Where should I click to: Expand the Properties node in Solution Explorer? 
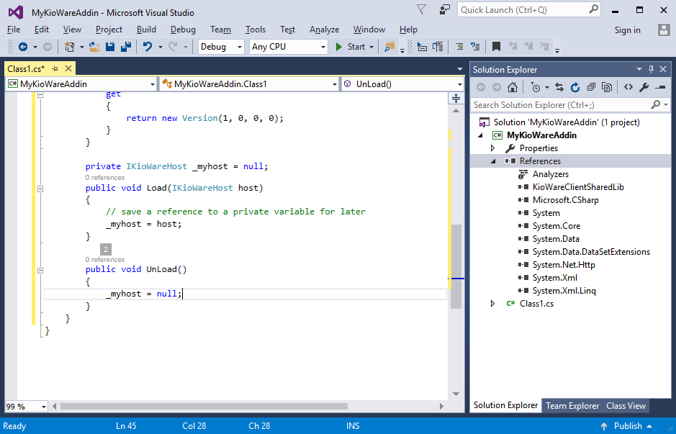492,148
